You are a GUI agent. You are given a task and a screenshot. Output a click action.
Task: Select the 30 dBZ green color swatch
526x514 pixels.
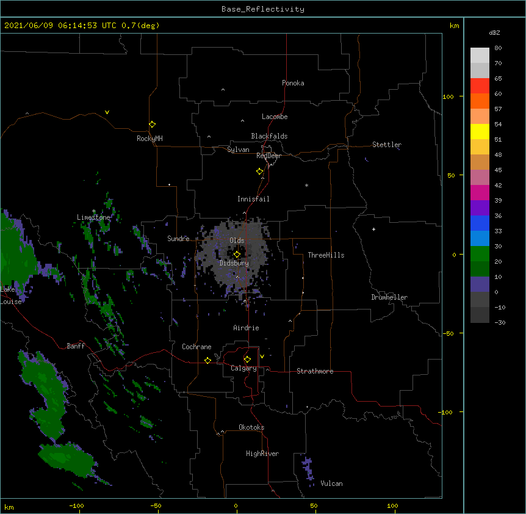pos(480,254)
